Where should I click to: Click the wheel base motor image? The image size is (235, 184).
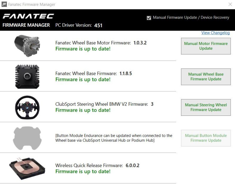[x=27, y=46]
